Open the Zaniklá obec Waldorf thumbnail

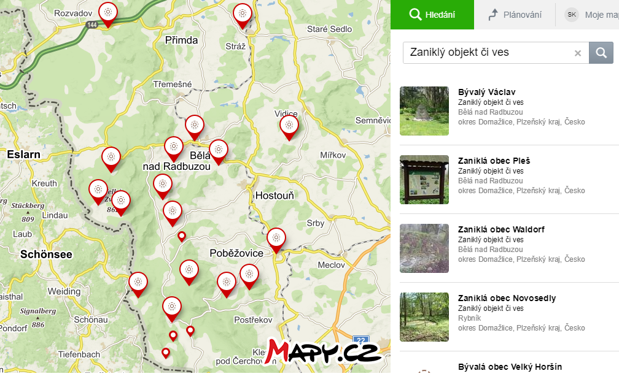pyautogui.click(x=424, y=248)
